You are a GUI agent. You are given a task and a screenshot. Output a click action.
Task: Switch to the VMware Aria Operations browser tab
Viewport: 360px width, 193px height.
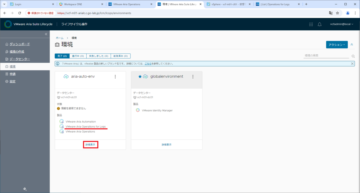click(x=130, y=4)
